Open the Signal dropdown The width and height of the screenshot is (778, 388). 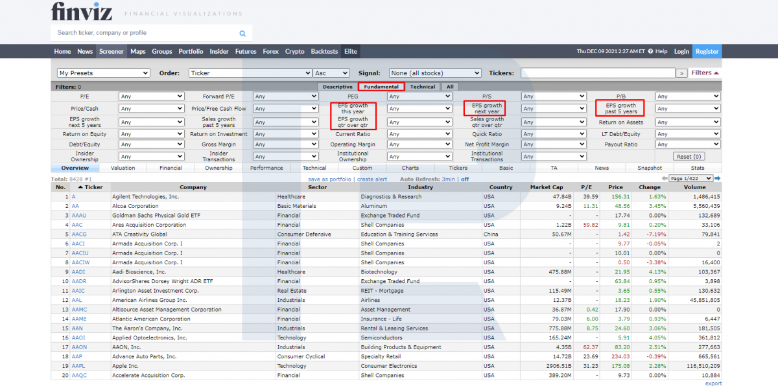pyautogui.click(x=435, y=73)
